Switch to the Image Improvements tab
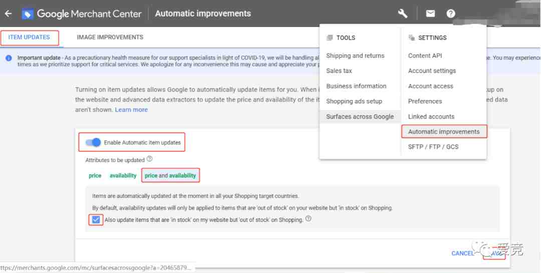 [110, 37]
